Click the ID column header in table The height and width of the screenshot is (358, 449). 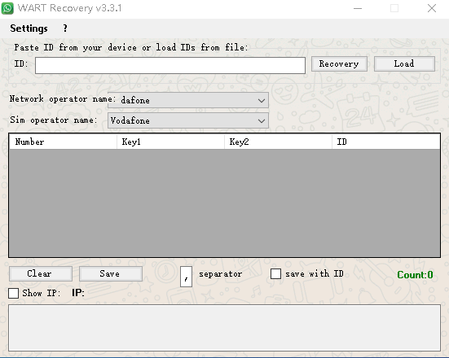pos(385,142)
